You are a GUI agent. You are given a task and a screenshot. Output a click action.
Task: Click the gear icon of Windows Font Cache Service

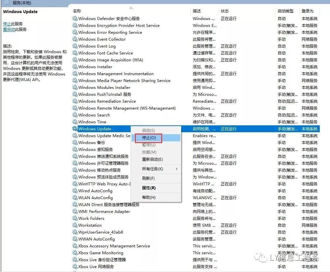pyautogui.click(x=75, y=53)
